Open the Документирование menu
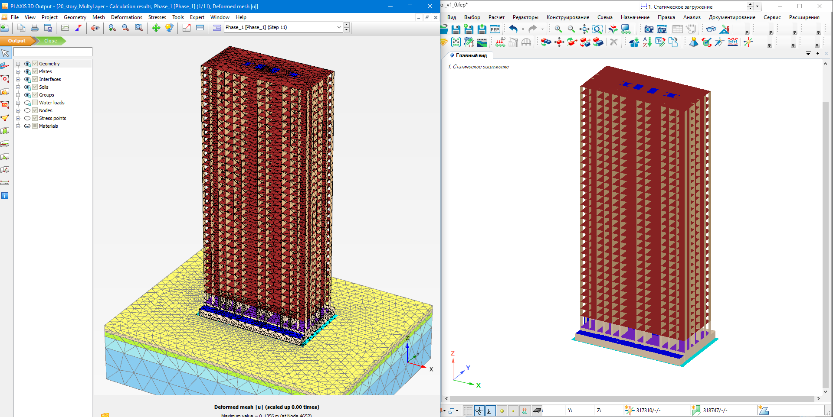Viewport: 833px width, 417px height. [732, 17]
